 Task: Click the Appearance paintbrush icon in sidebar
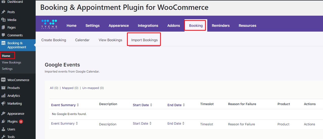[3, 114]
